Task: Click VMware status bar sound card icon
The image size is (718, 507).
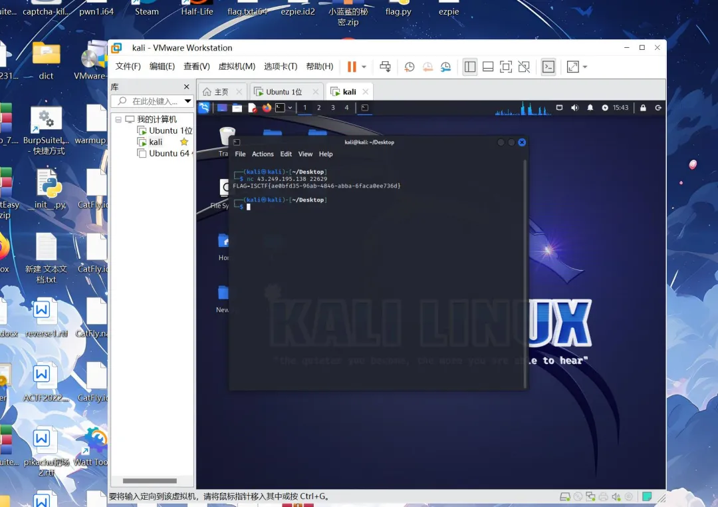Action: [616, 497]
